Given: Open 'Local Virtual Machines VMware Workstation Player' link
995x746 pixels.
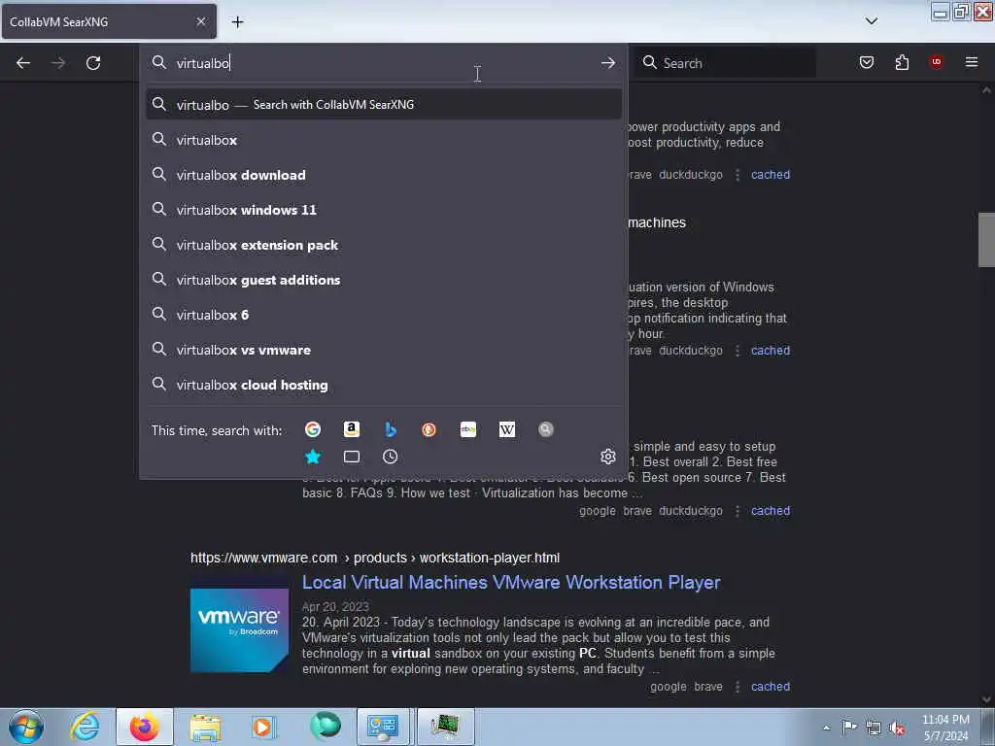Looking at the screenshot, I should pyautogui.click(x=511, y=583).
